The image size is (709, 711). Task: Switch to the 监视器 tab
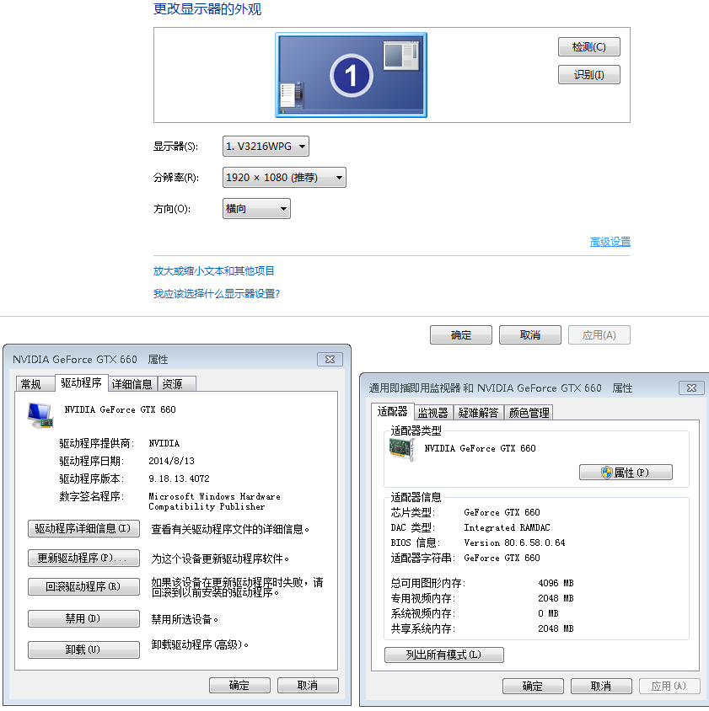point(433,413)
